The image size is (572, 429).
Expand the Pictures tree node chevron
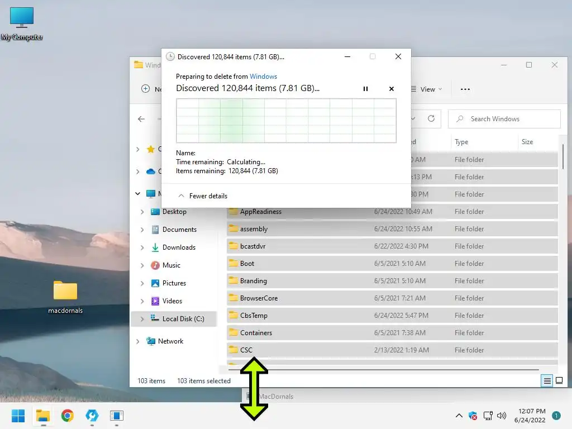coord(142,283)
